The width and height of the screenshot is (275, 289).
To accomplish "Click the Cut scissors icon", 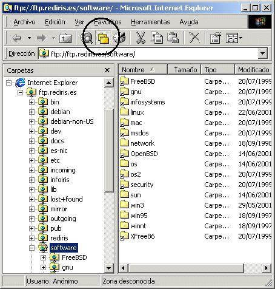I will (141, 38).
